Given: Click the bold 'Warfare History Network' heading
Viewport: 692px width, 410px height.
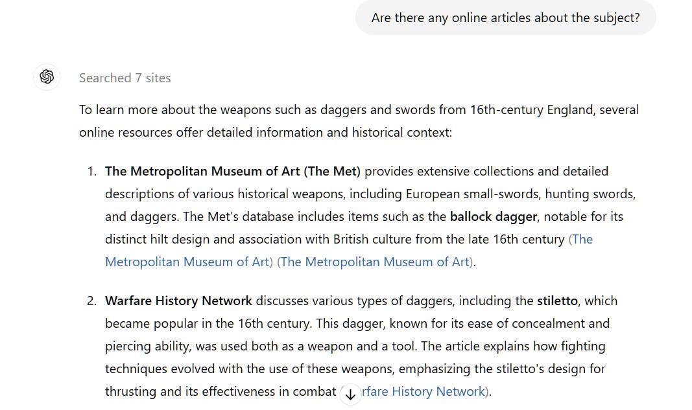Looking at the screenshot, I should point(178,301).
